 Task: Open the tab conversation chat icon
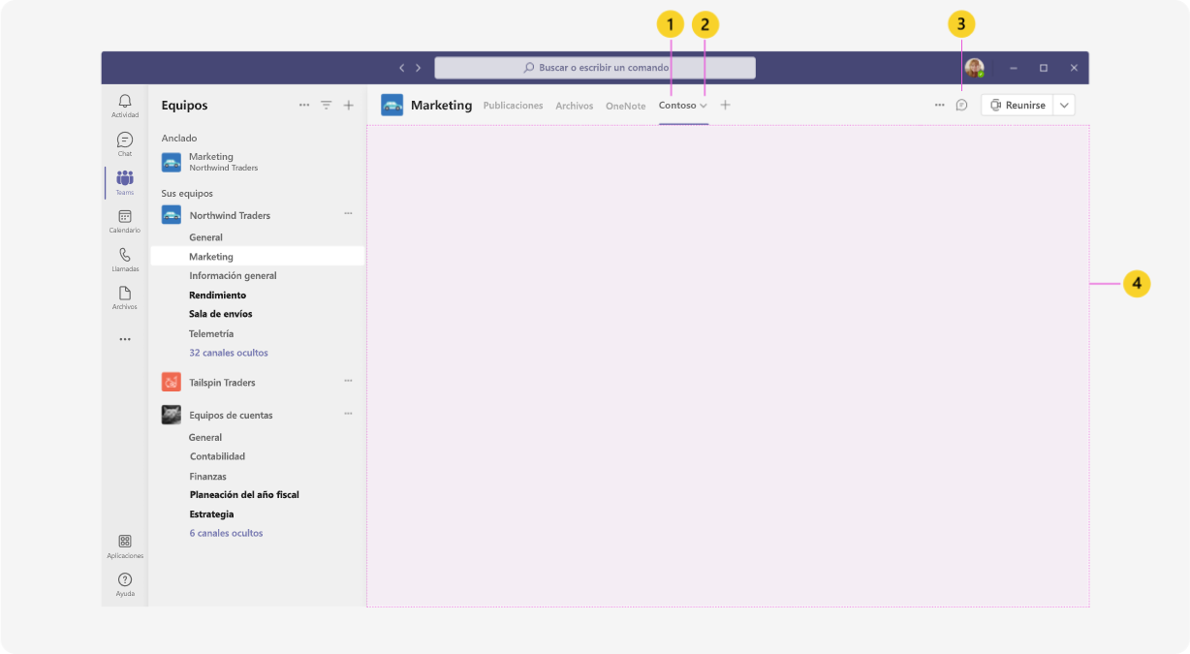962,105
